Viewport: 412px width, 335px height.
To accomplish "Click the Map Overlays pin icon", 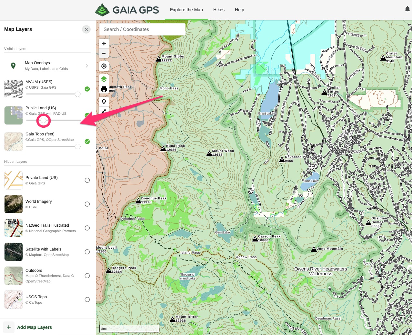I will point(13,66).
